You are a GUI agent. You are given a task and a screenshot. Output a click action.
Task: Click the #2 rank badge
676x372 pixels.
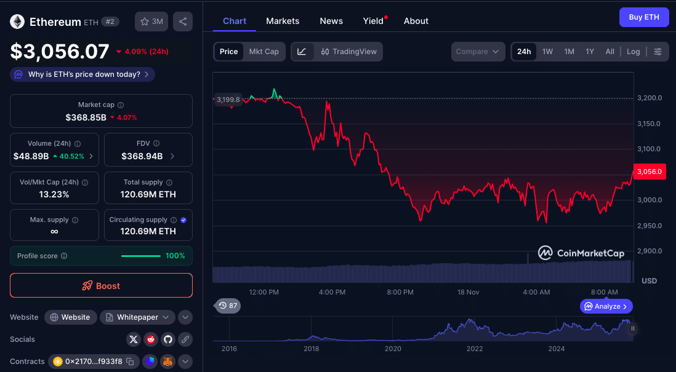click(110, 22)
